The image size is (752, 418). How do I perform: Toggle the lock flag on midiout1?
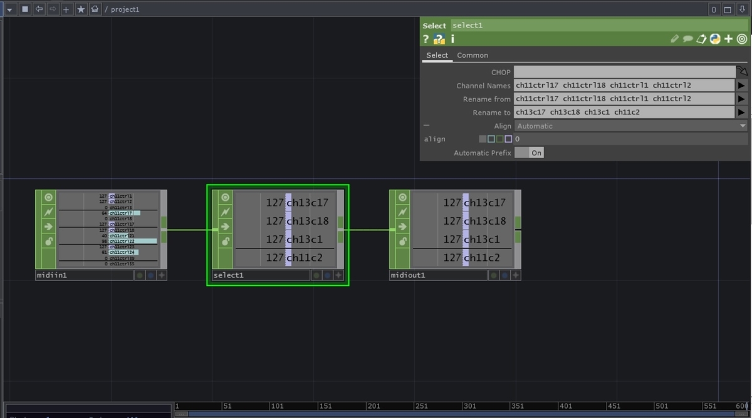402,241
